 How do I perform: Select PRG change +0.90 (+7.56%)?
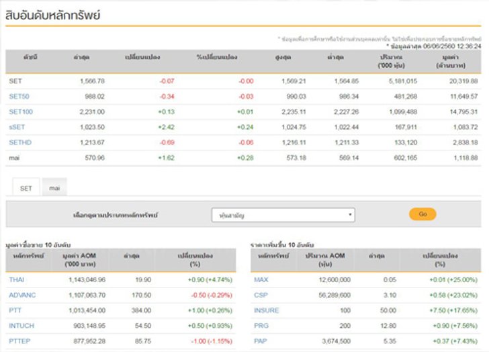click(x=455, y=326)
